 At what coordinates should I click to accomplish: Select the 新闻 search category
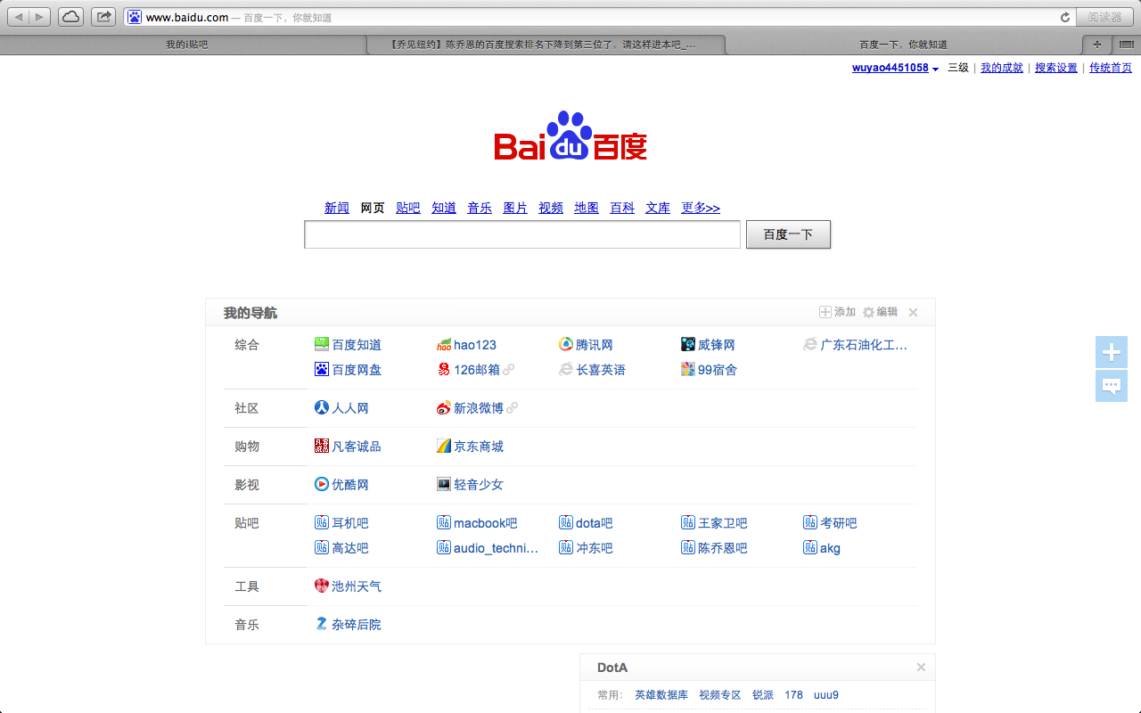pyautogui.click(x=337, y=208)
